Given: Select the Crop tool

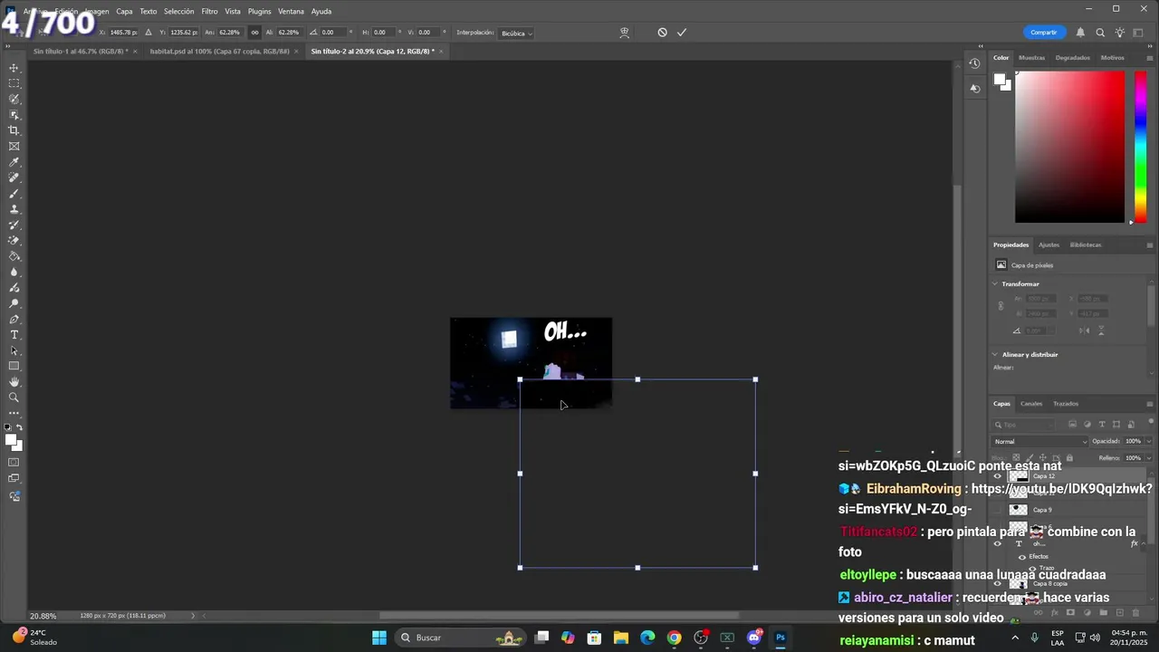Looking at the screenshot, I should [x=14, y=130].
